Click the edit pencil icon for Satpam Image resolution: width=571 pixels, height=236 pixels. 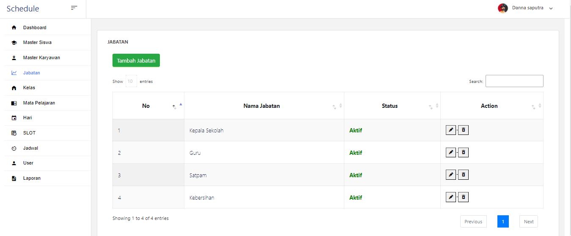coord(451,175)
